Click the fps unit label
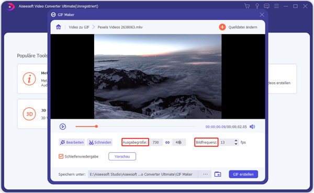 (x=243, y=142)
